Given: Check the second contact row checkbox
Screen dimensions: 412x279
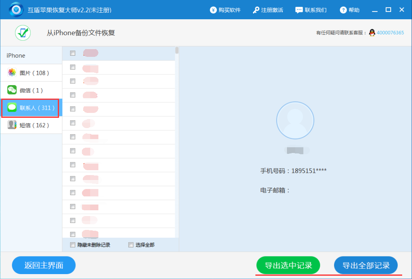Looking at the screenshot, I should click(73, 67).
